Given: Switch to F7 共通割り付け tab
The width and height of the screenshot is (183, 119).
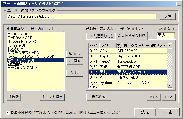Looking at the screenshot, I should click(101, 36).
